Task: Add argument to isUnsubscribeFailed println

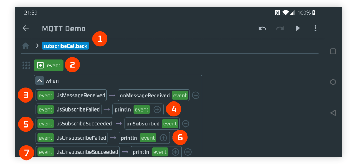Action: (163, 138)
